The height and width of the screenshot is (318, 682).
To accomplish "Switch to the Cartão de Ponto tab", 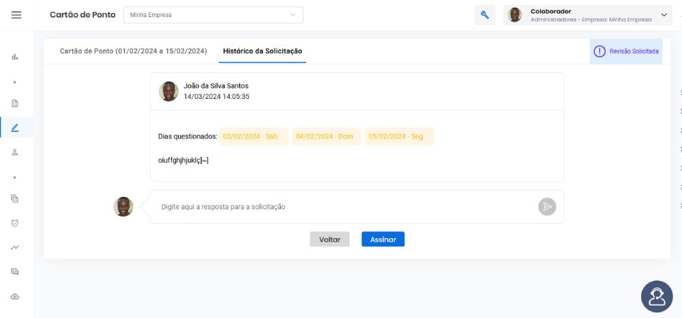I will click(x=133, y=51).
